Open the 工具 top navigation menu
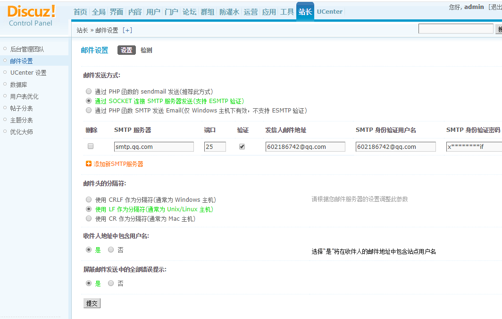The height and width of the screenshot is (319, 502). tap(287, 12)
